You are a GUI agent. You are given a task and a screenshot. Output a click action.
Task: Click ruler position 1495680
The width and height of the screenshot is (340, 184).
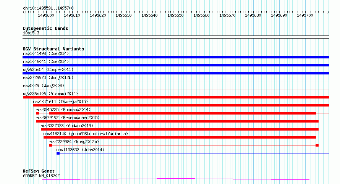(253, 15)
